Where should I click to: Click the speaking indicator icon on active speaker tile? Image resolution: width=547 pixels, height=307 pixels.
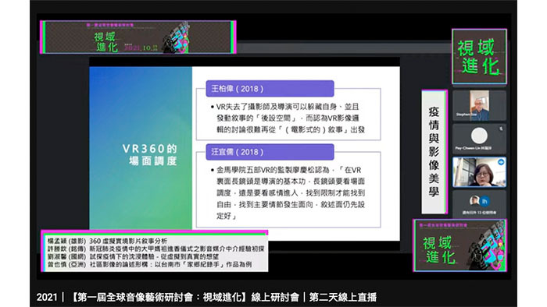coord(501,162)
